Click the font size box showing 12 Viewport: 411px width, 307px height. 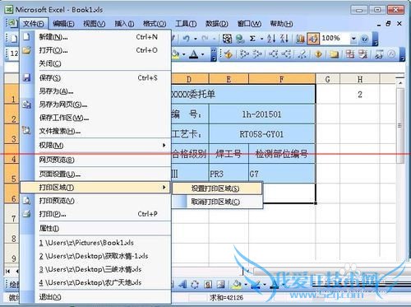coord(13,53)
